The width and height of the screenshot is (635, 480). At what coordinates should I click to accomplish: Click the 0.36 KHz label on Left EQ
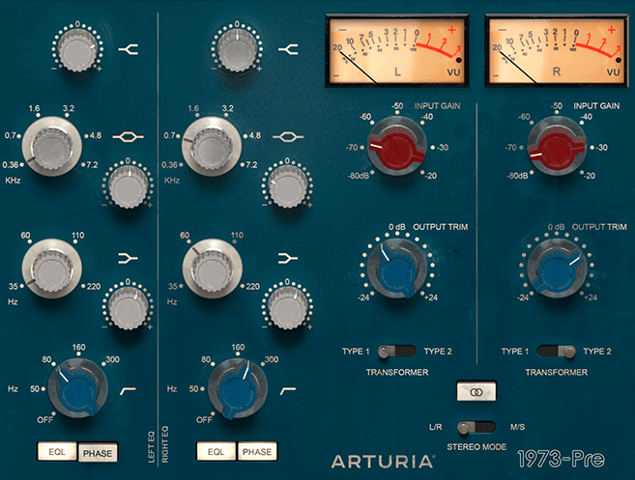click(11, 165)
